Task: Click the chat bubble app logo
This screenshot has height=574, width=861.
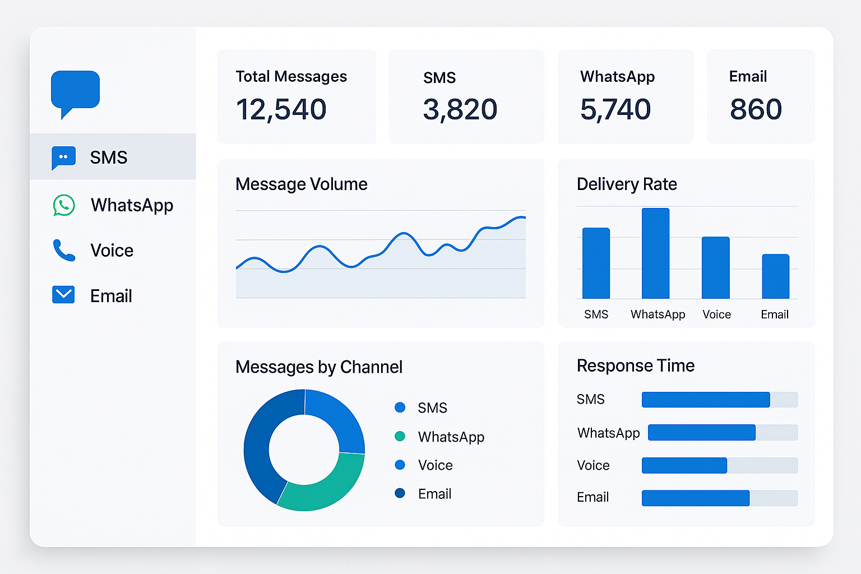Action: click(75, 94)
